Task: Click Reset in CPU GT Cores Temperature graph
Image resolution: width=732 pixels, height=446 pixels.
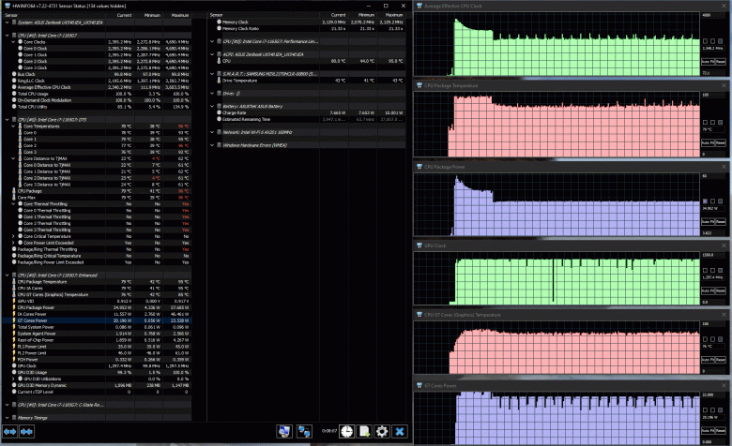Action: click(x=721, y=360)
